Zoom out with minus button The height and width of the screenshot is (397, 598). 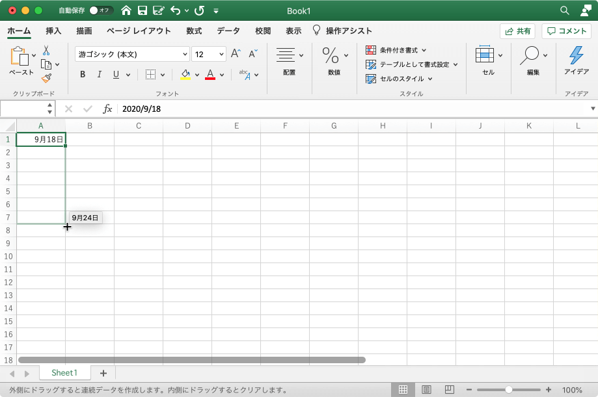(x=469, y=389)
